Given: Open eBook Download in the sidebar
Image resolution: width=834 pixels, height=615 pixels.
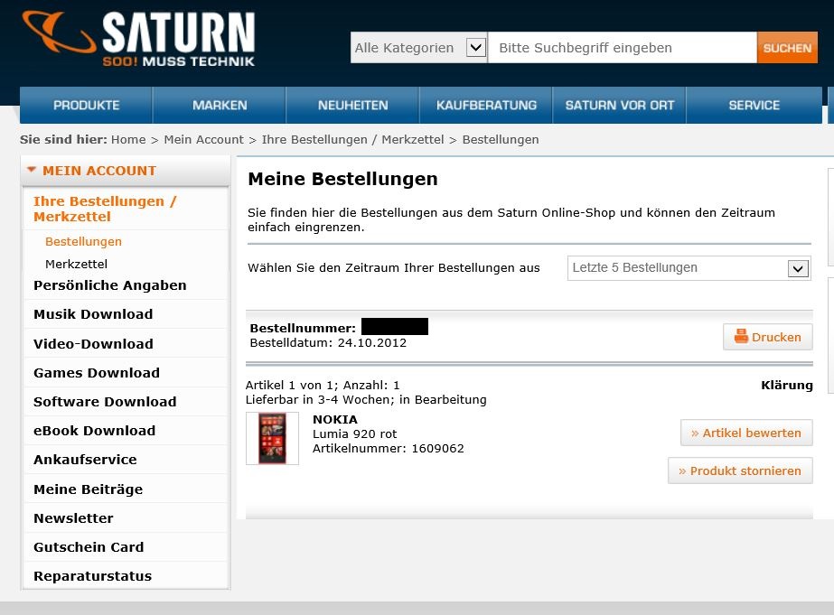Looking at the screenshot, I should tap(95, 431).
